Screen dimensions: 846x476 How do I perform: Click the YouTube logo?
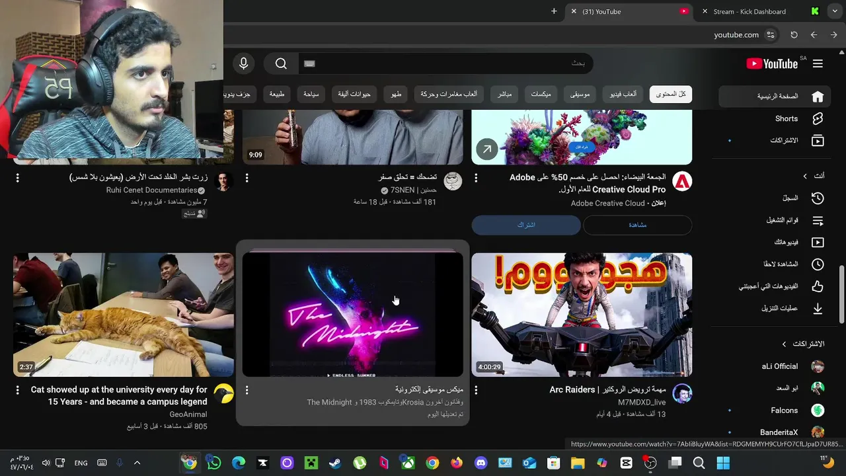pos(772,63)
